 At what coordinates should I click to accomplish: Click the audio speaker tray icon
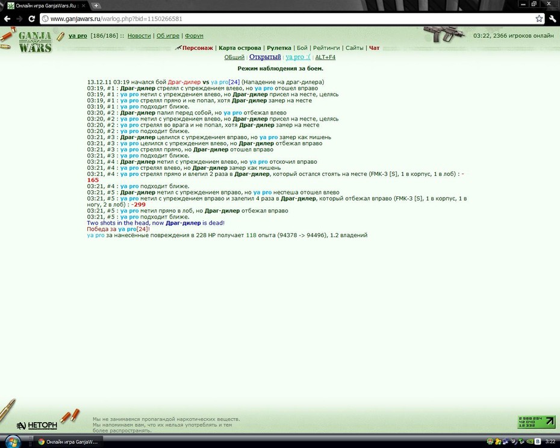tap(514, 442)
